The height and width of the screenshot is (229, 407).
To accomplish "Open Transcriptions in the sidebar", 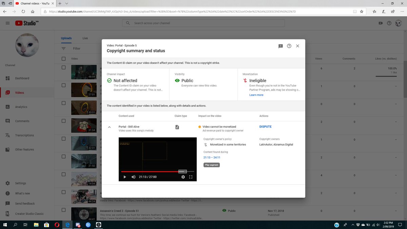I will (x=27, y=135).
